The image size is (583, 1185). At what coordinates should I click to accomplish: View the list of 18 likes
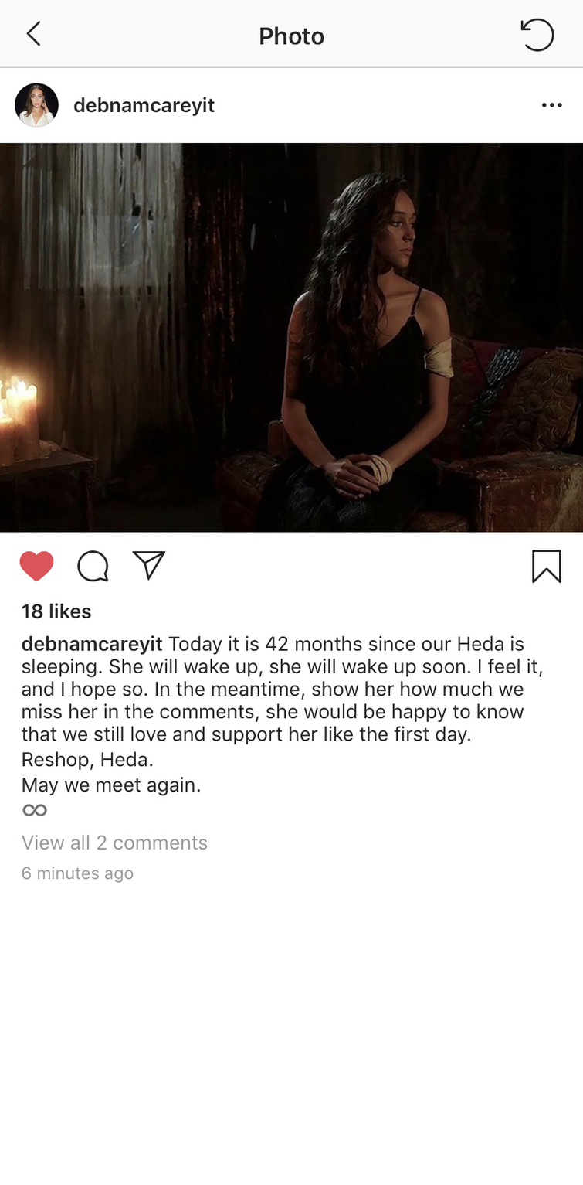click(x=56, y=611)
